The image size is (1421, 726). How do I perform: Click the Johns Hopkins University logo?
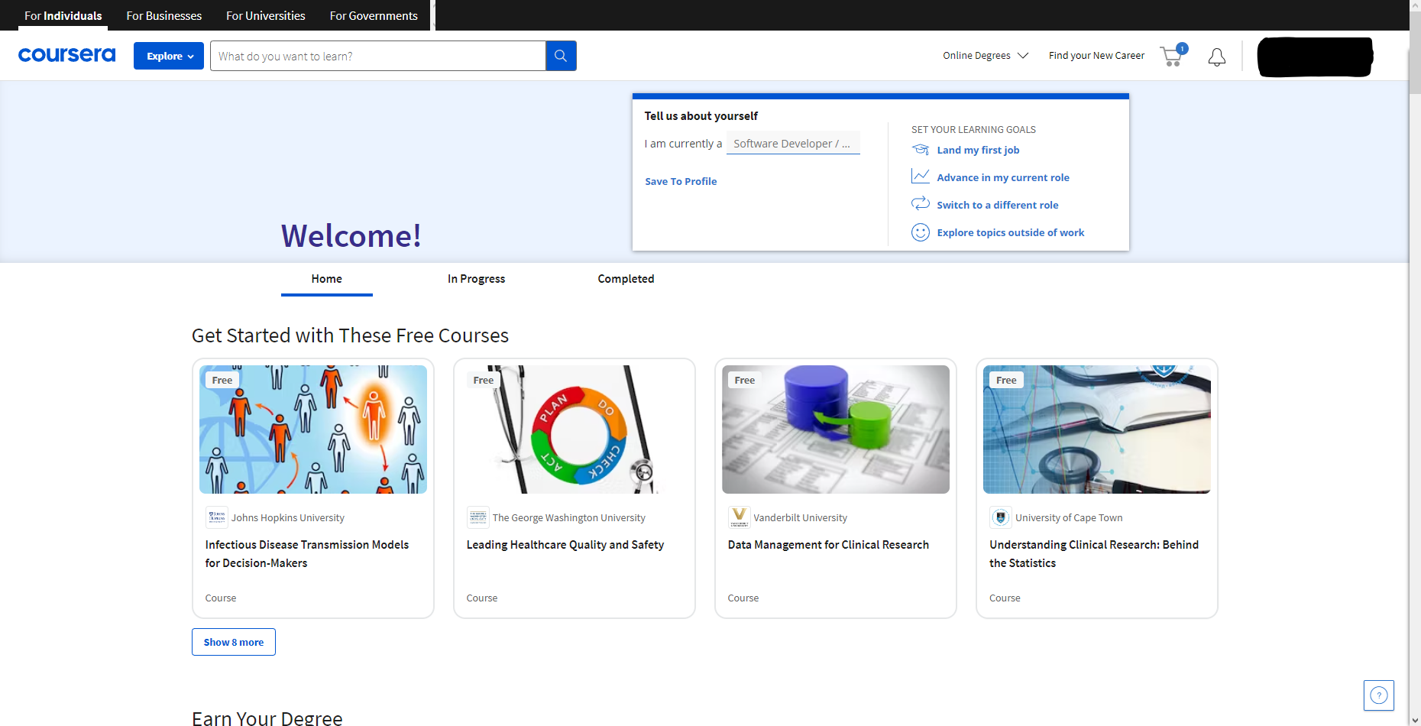pyautogui.click(x=217, y=517)
